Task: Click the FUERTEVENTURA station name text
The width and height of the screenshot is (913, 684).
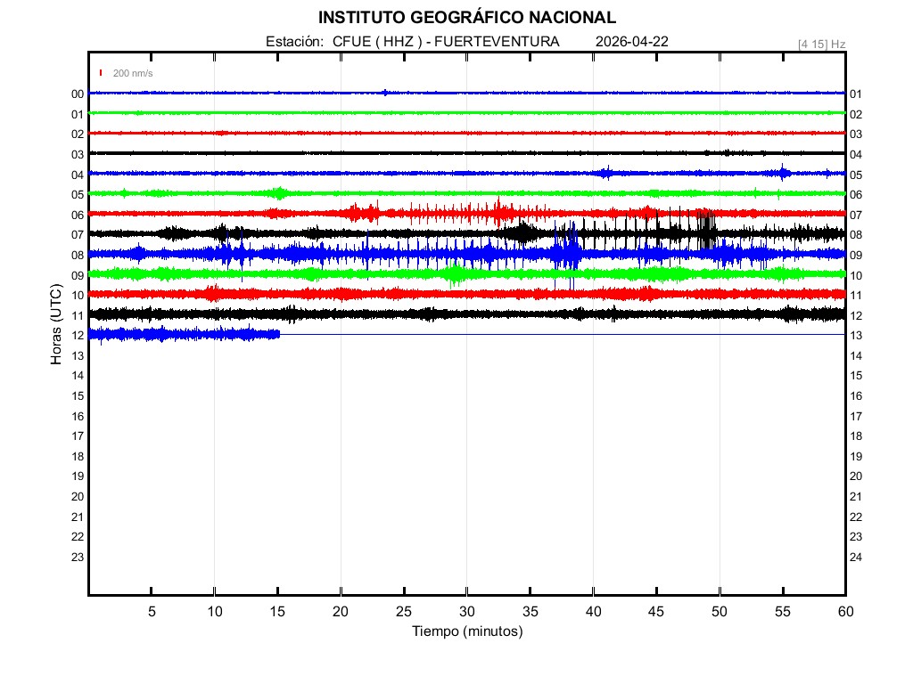Action: (x=502, y=42)
